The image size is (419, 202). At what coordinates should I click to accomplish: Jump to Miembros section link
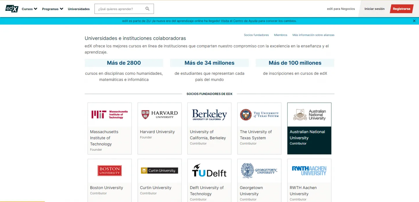(x=280, y=35)
